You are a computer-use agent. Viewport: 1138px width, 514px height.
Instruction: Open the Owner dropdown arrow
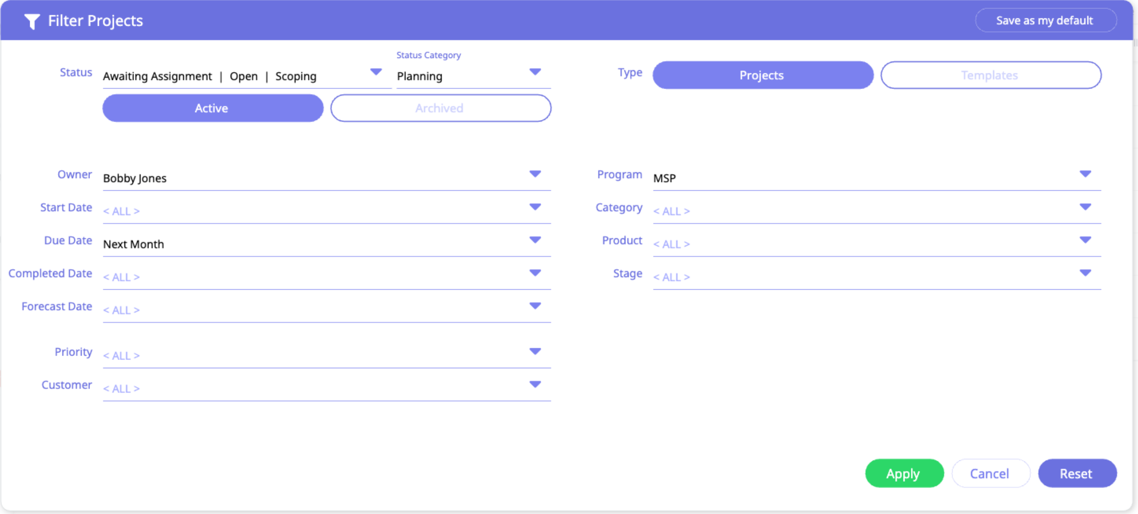click(535, 174)
